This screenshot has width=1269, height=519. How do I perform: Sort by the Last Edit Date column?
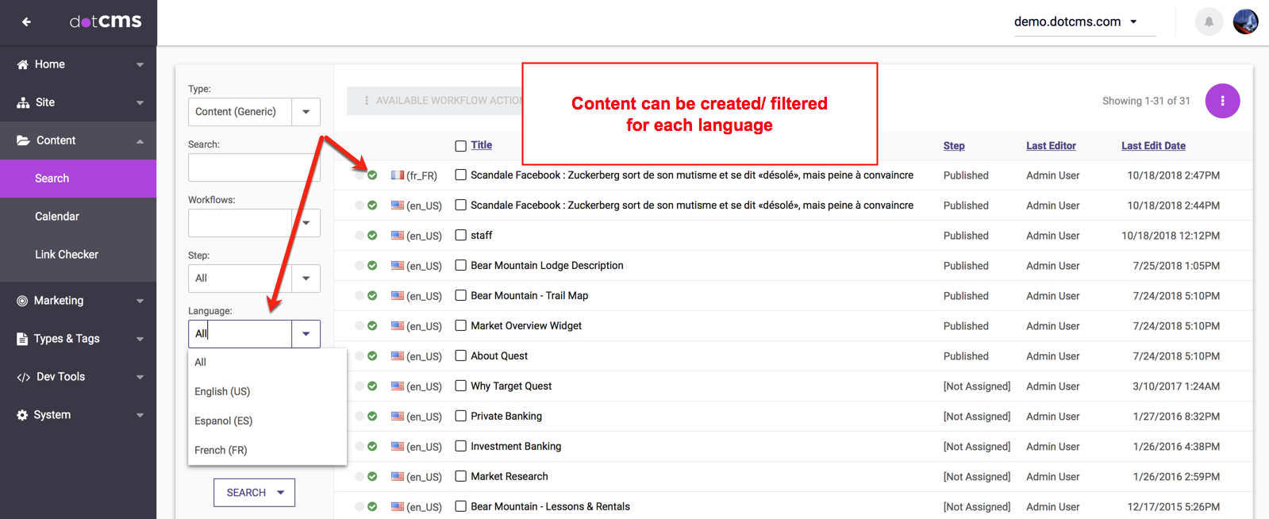(x=1152, y=146)
